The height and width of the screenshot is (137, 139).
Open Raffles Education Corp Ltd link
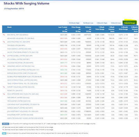[x=22, y=73]
